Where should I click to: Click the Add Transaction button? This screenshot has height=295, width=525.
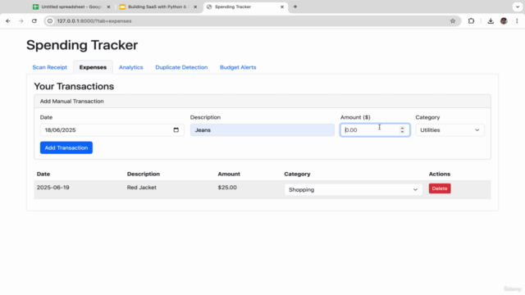tap(66, 147)
